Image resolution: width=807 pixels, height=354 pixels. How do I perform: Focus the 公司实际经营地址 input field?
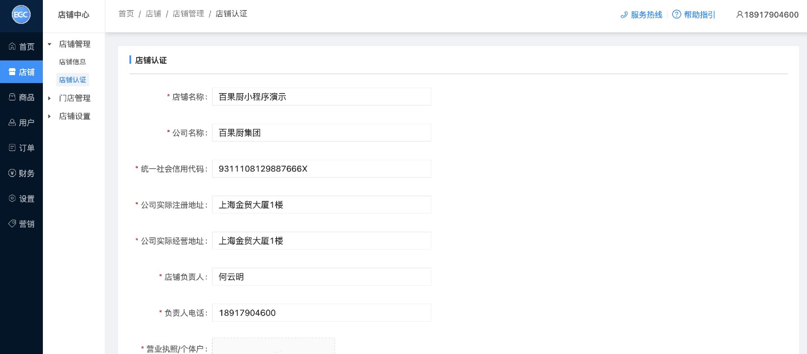coord(322,241)
